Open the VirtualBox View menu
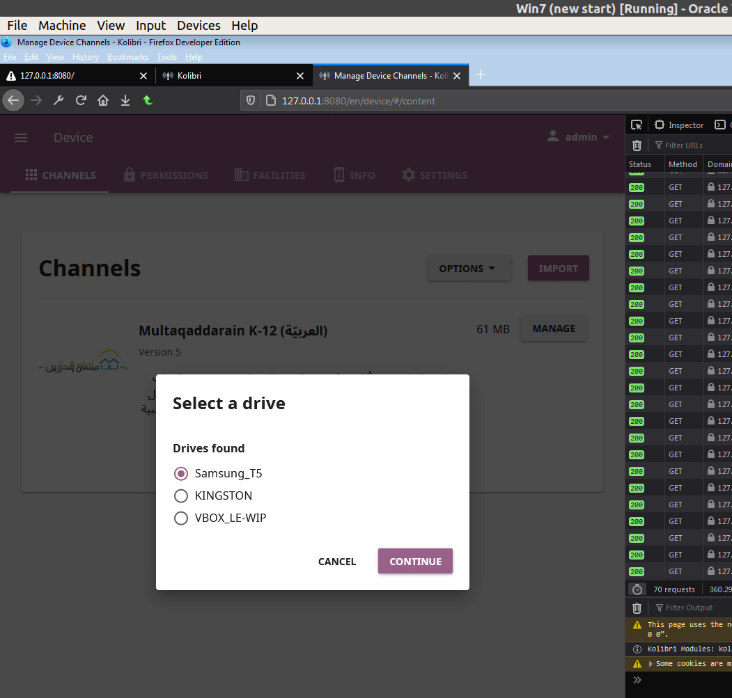Screen dimensions: 732x698 (x=111, y=25)
